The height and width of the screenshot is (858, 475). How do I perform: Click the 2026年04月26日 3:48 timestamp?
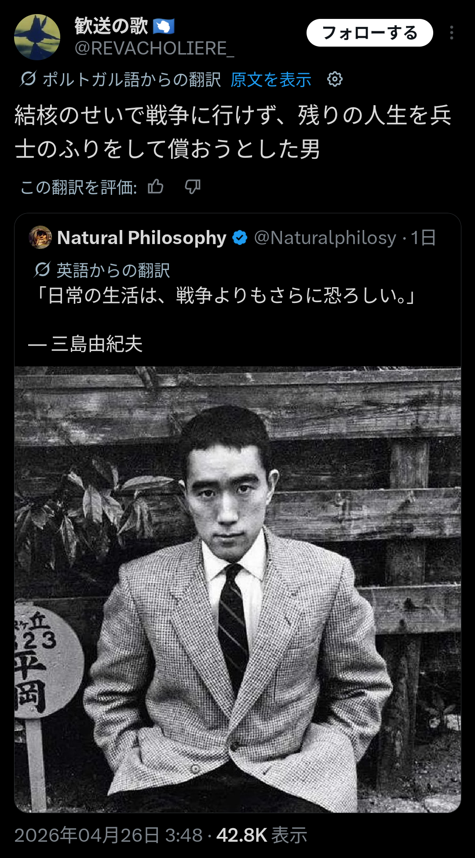(108, 835)
